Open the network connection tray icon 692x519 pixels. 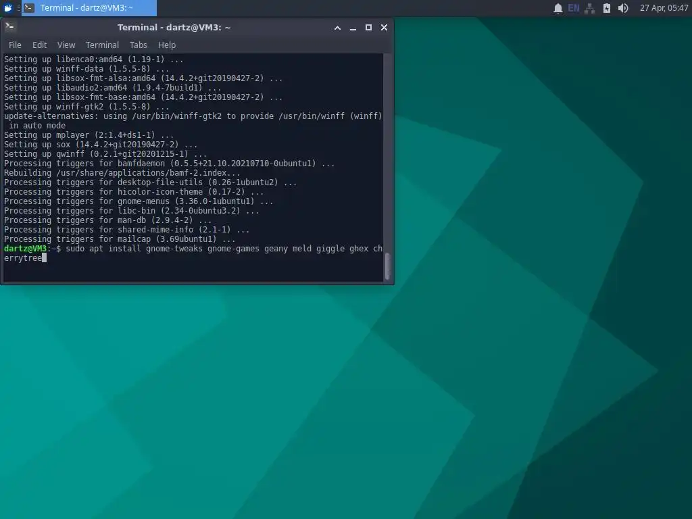click(589, 8)
